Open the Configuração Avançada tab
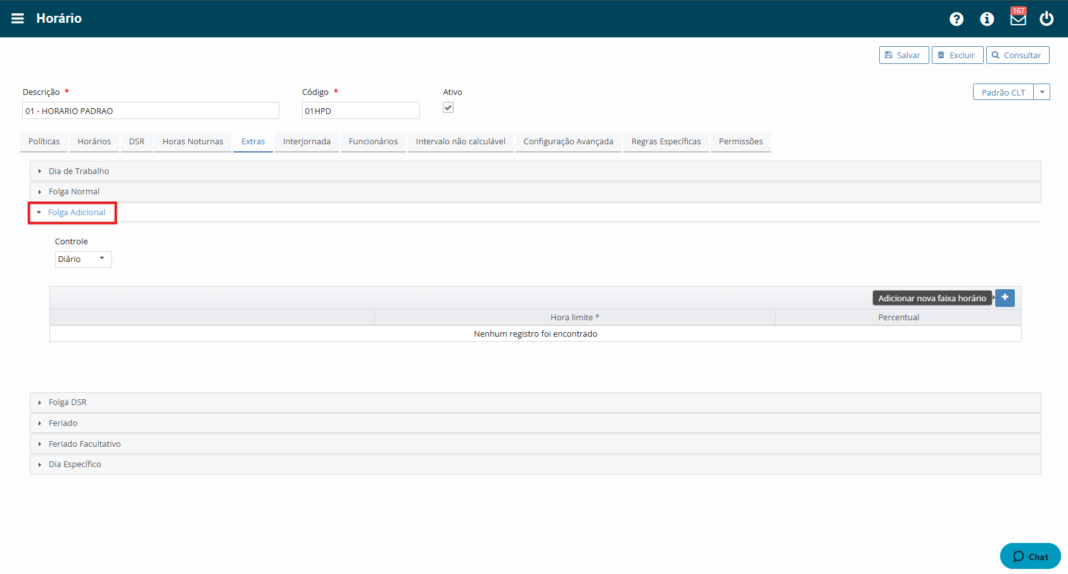 [568, 142]
